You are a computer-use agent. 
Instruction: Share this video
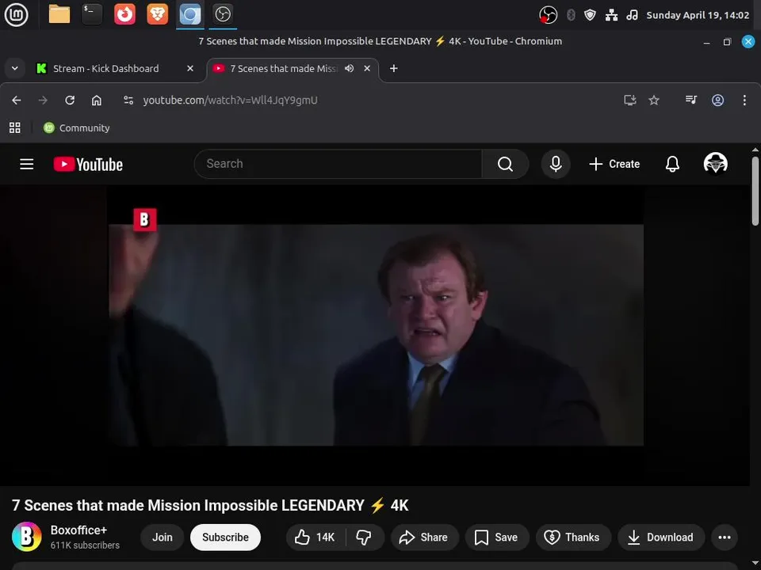(424, 537)
